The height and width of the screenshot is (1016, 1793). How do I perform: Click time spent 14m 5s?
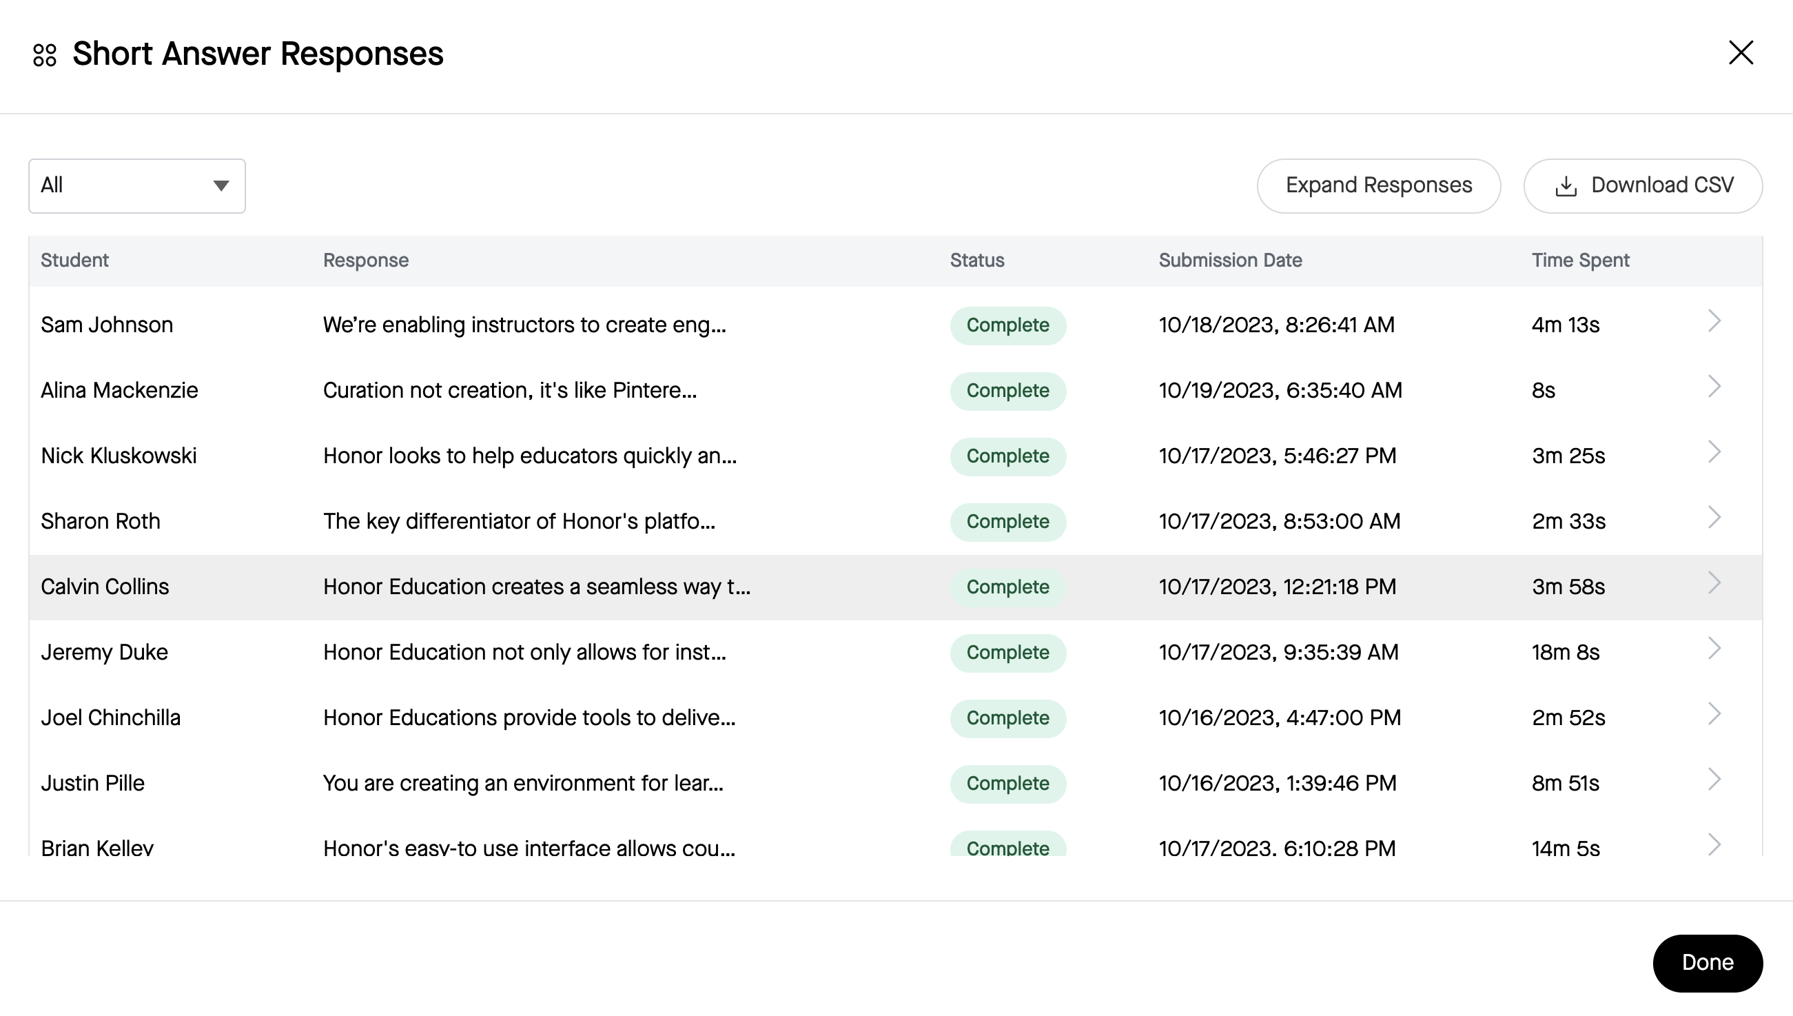pyautogui.click(x=1565, y=848)
